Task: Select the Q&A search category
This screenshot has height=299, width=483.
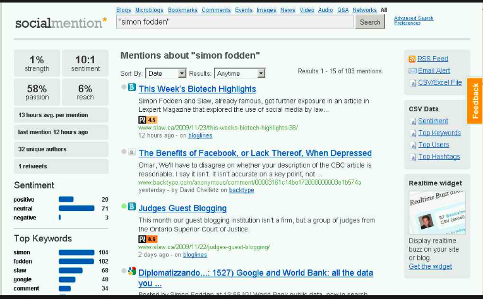Action: click(x=343, y=10)
